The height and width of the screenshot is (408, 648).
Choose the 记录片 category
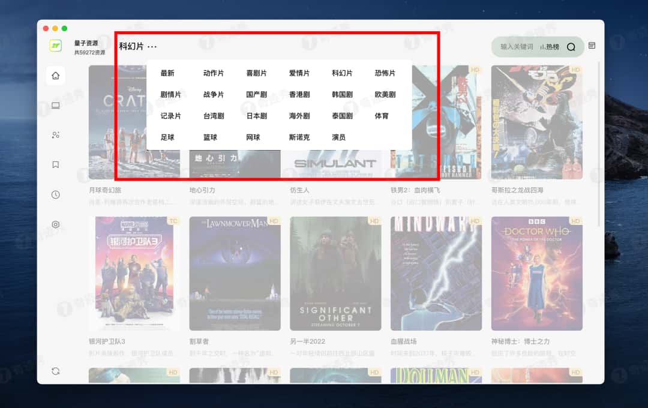pyautogui.click(x=170, y=116)
